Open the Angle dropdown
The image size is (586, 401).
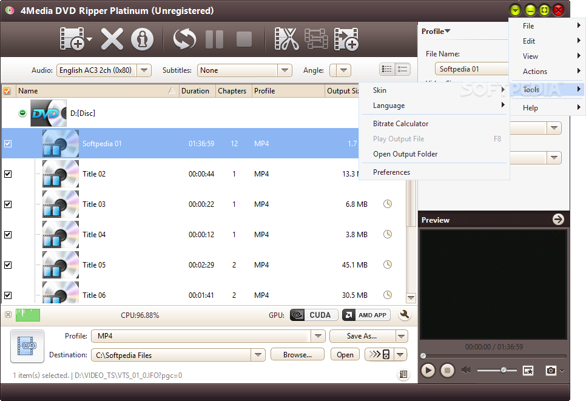tap(343, 70)
